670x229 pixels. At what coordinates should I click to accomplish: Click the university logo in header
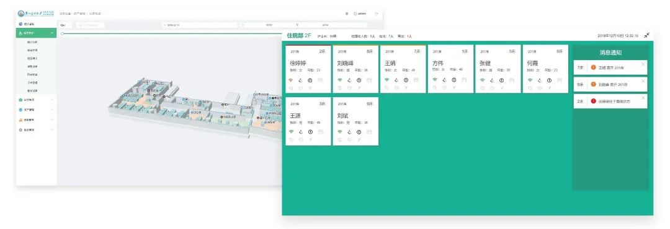click(x=37, y=14)
